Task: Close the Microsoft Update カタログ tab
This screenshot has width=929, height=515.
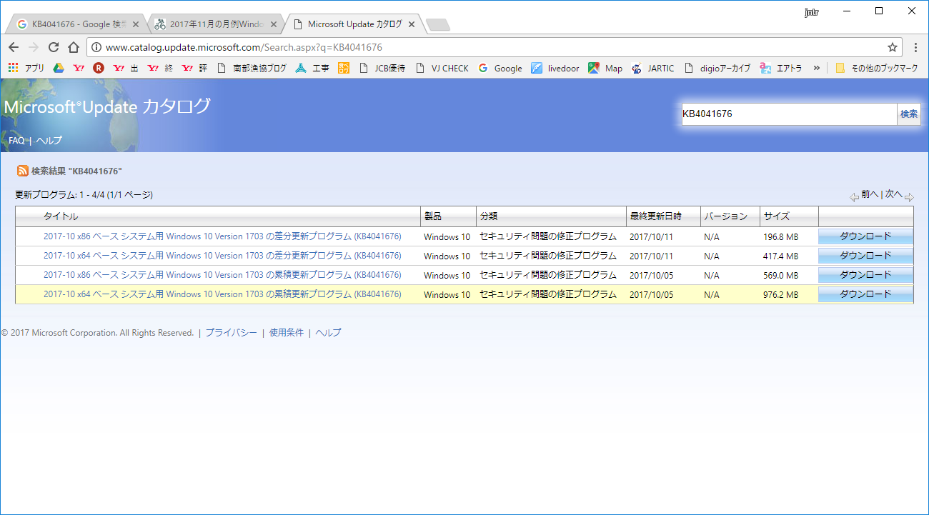Action: 410,24
